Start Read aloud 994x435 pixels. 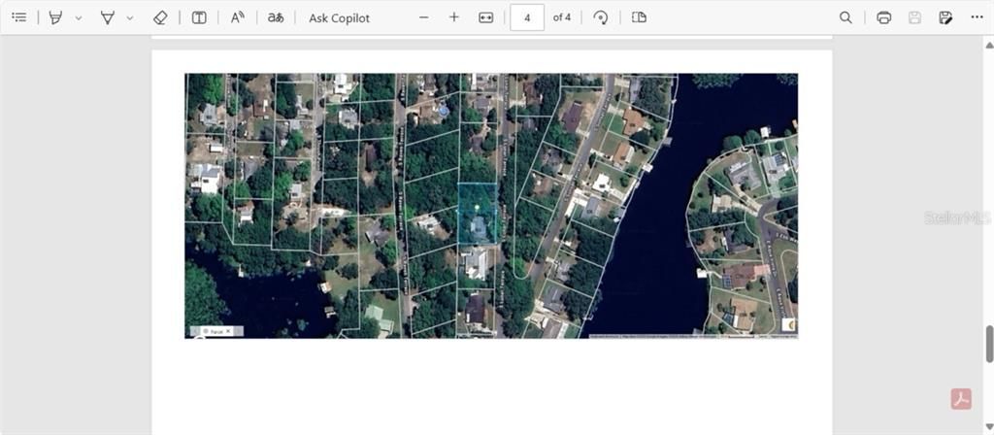coord(238,17)
